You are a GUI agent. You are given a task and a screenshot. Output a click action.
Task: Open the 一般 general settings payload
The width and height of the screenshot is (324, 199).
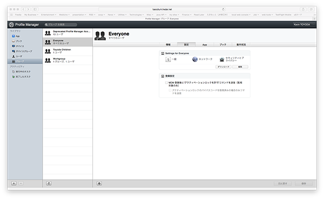tap(171, 59)
